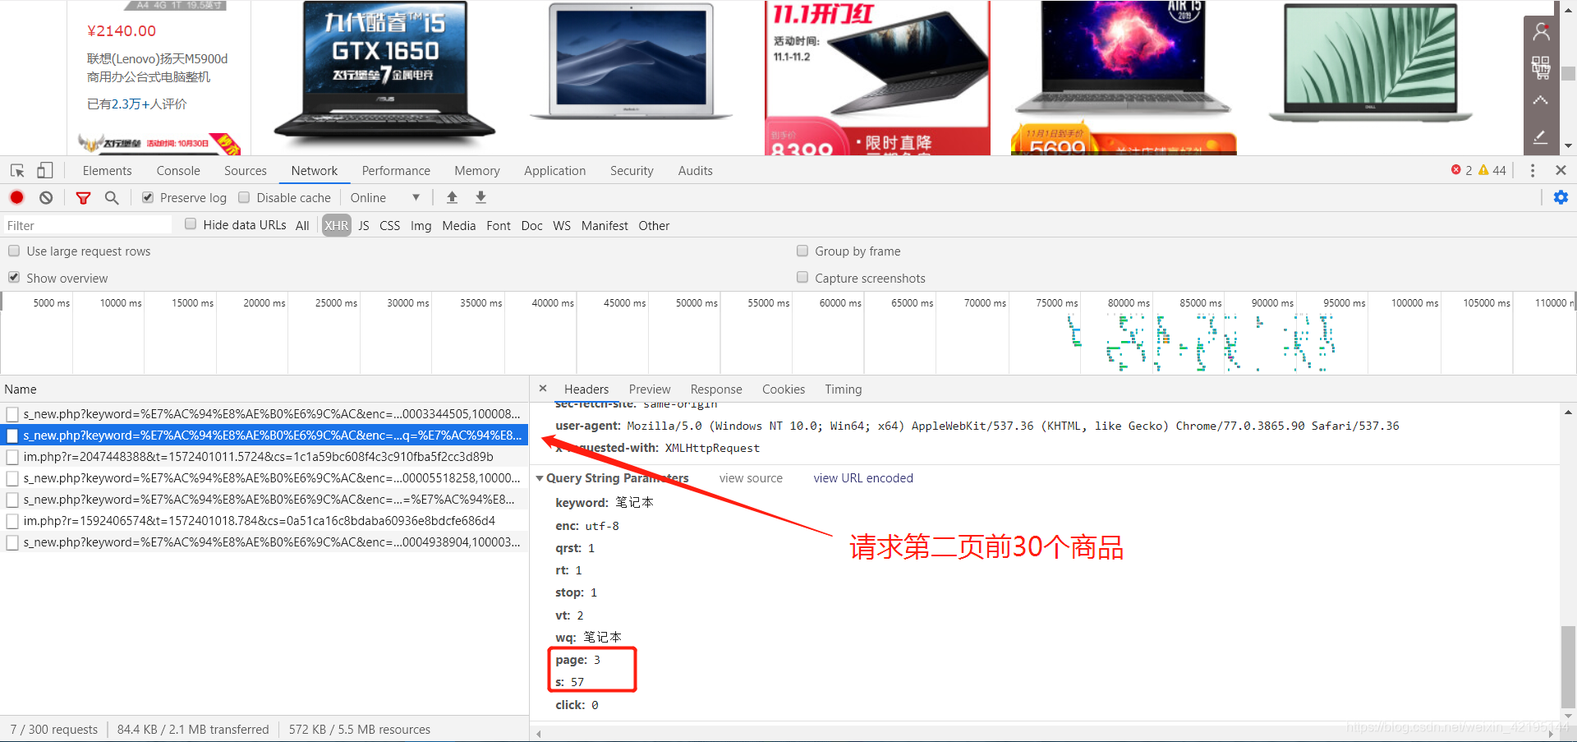Activate the inspect element picker icon
The height and width of the screenshot is (742, 1577).
[17, 171]
